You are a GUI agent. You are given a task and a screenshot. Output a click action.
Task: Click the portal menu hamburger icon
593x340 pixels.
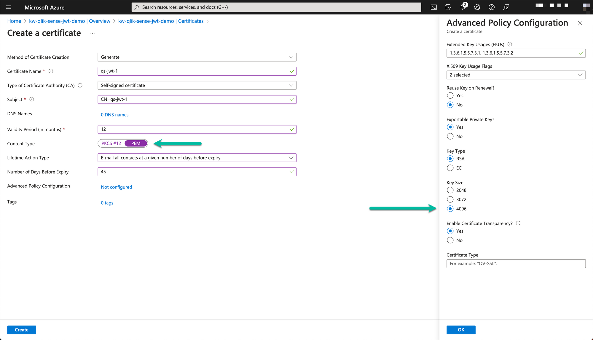[9, 7]
